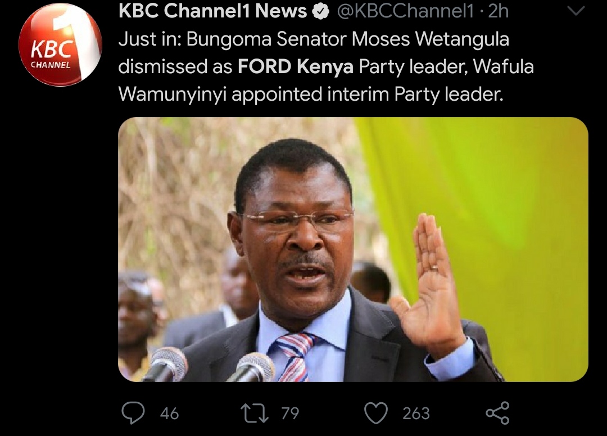Screen dimensions: 607x436
Task: Click the tweet text starting 'Just in'
Action: [x=326, y=66]
